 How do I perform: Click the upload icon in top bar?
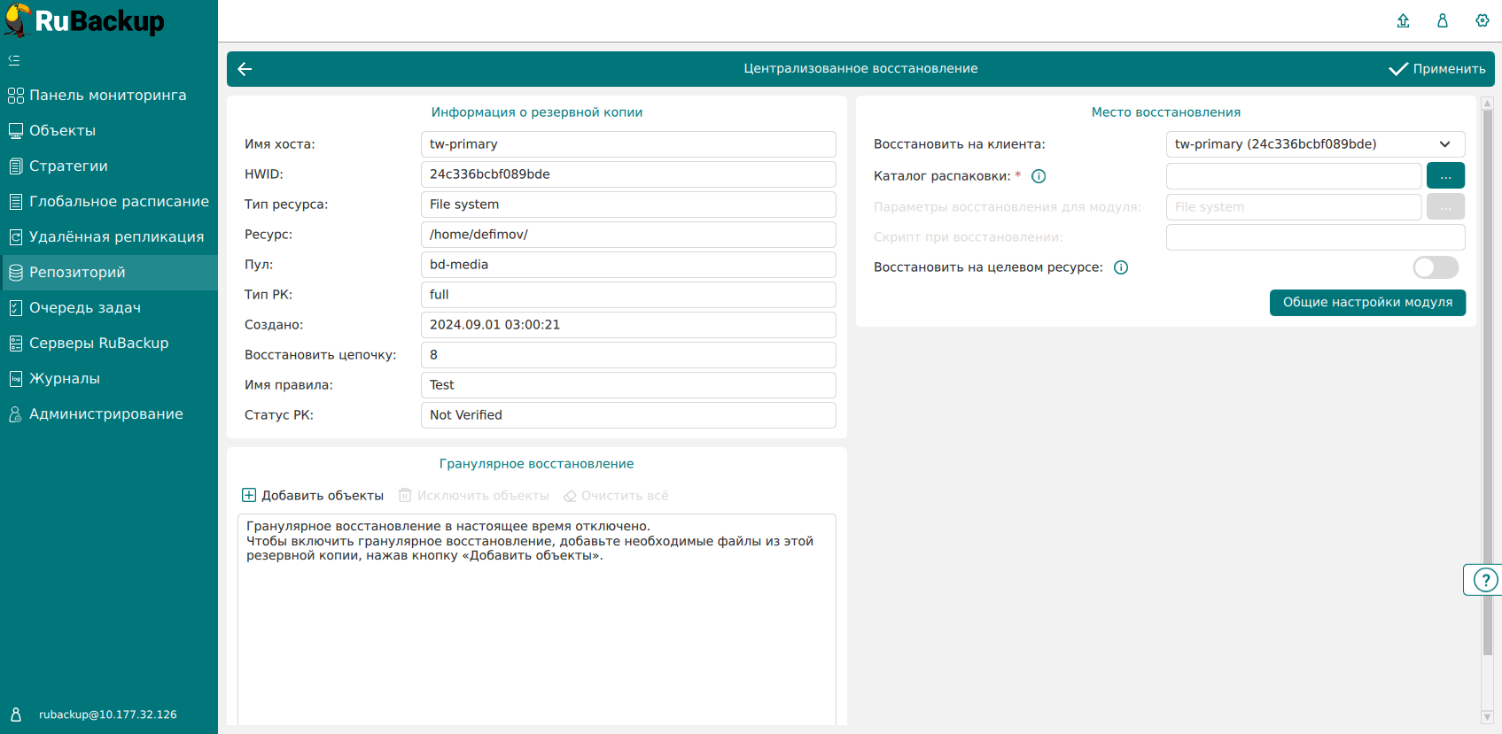(1403, 20)
